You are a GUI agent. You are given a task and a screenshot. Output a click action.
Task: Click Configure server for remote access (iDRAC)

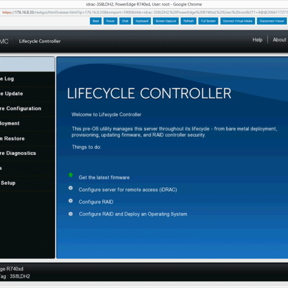tap(128, 190)
